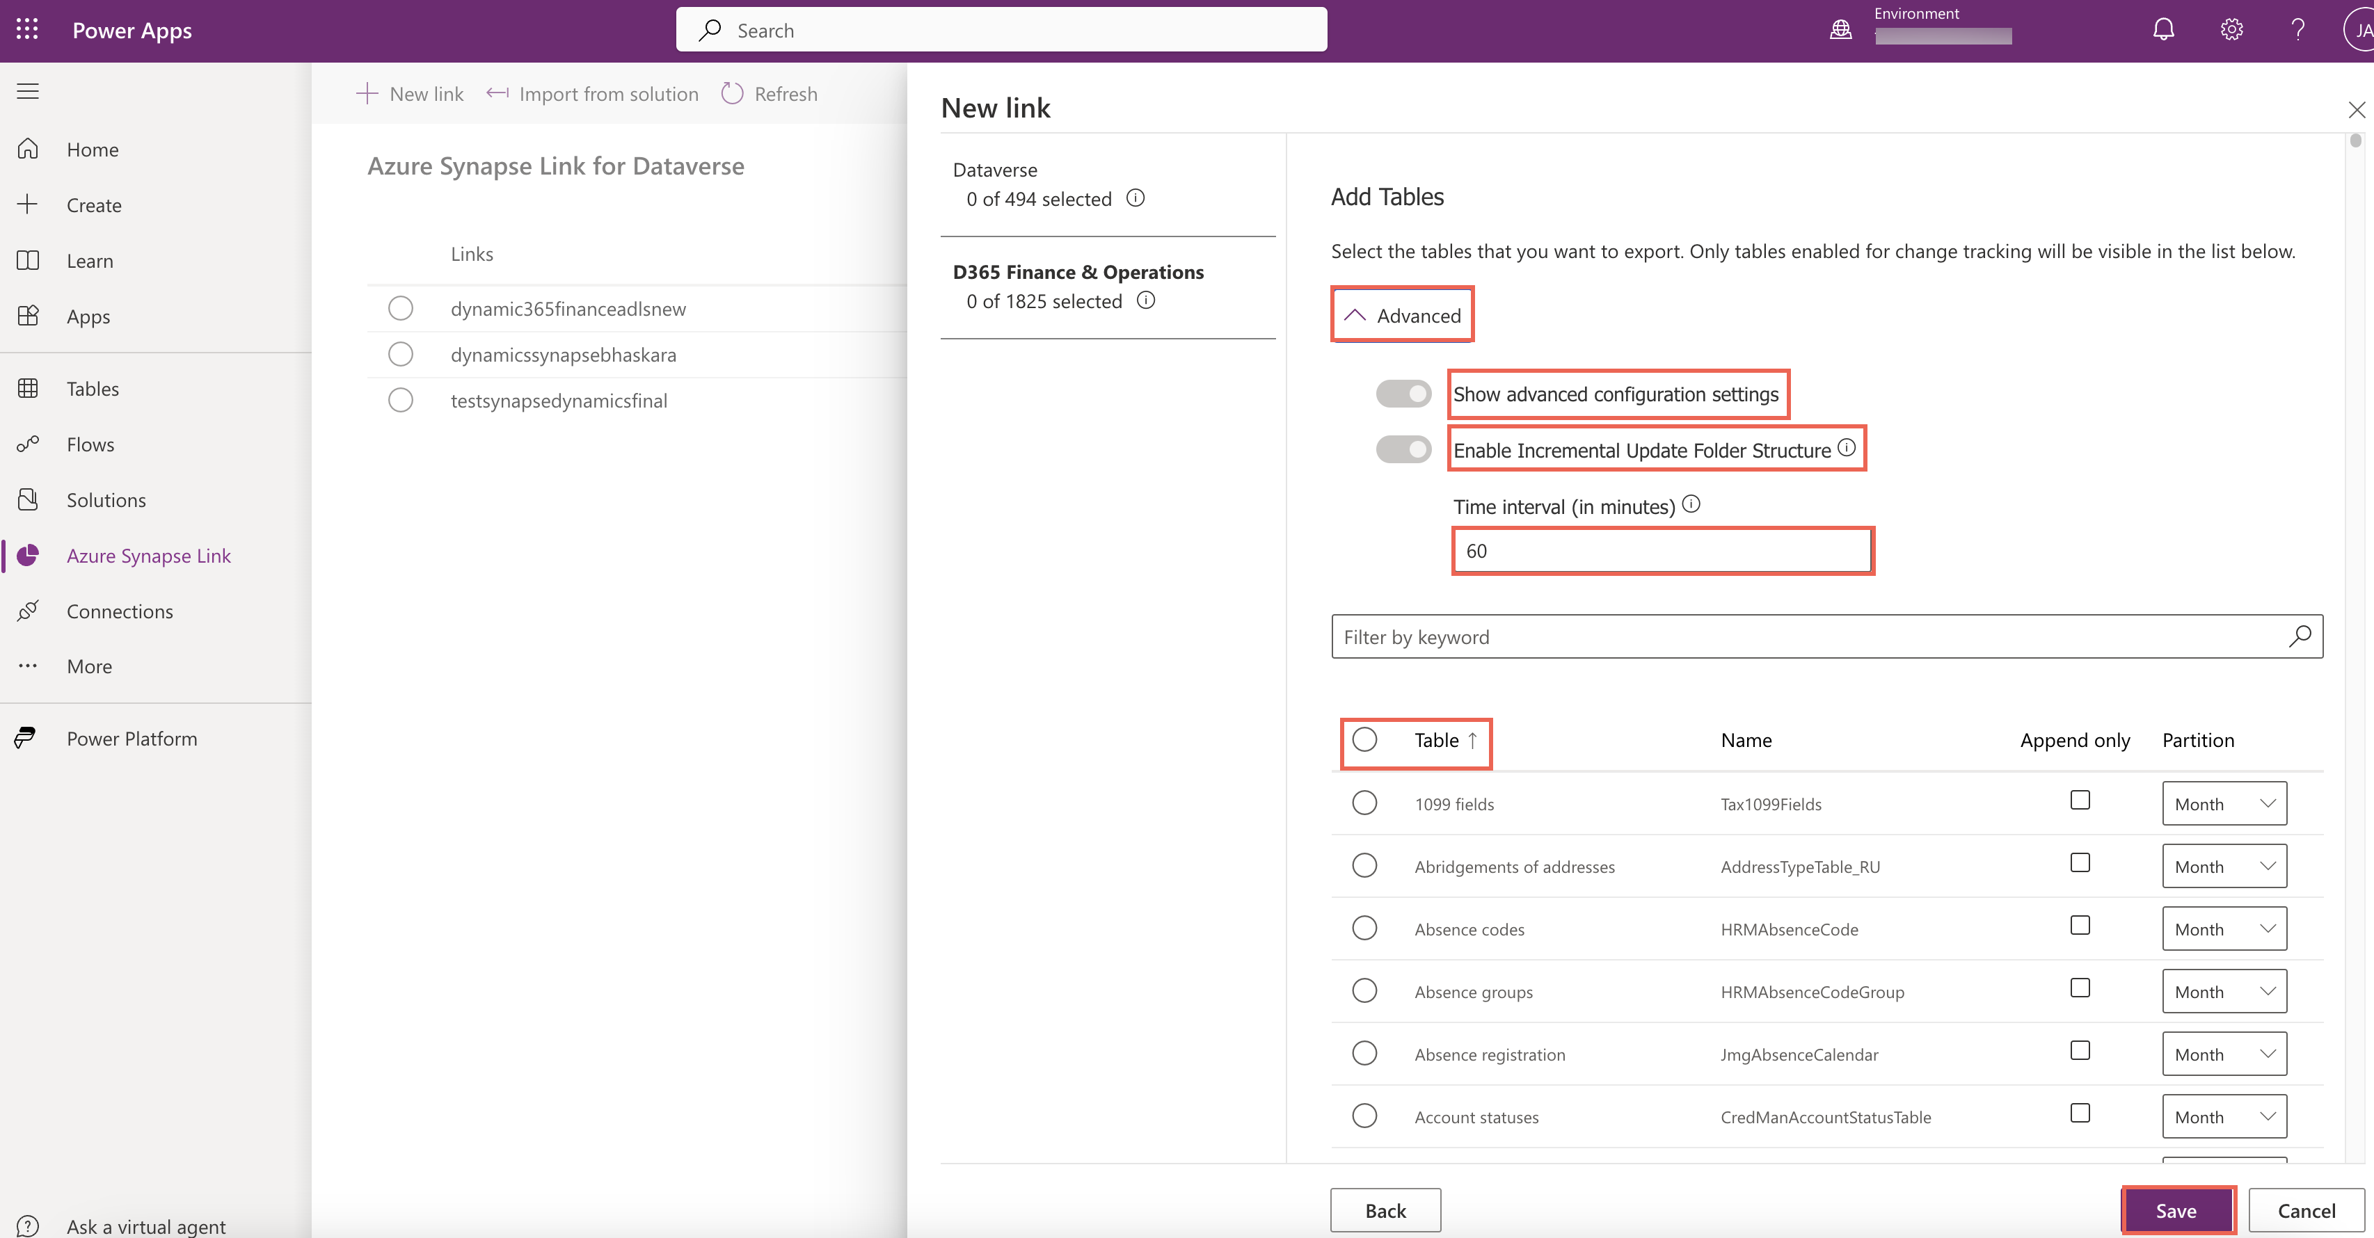Click the Apps icon in sidebar
Viewport: 2374px width, 1238px height.
point(28,316)
